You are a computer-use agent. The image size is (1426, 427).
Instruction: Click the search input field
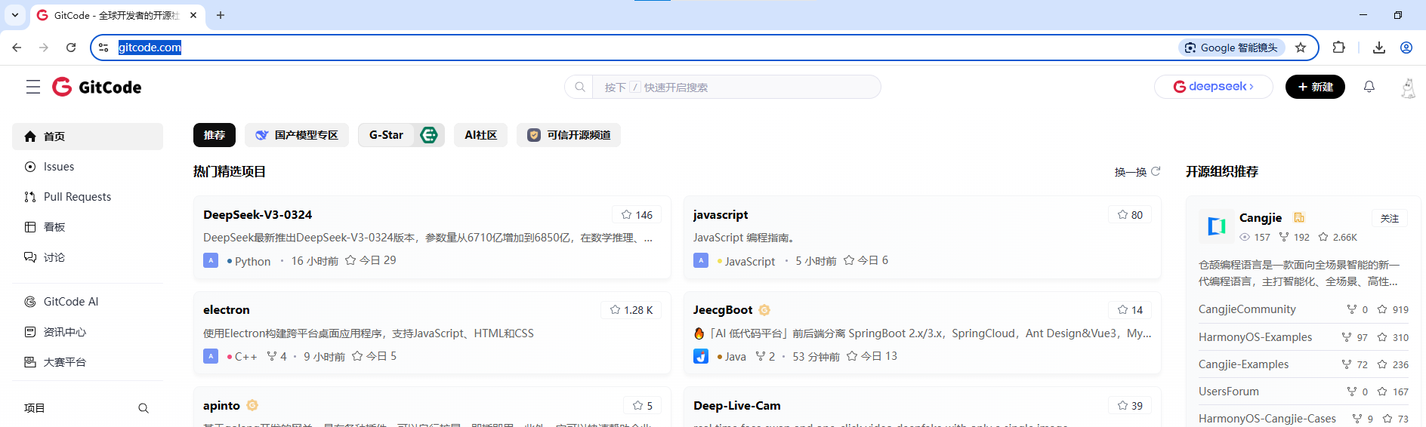(x=736, y=87)
